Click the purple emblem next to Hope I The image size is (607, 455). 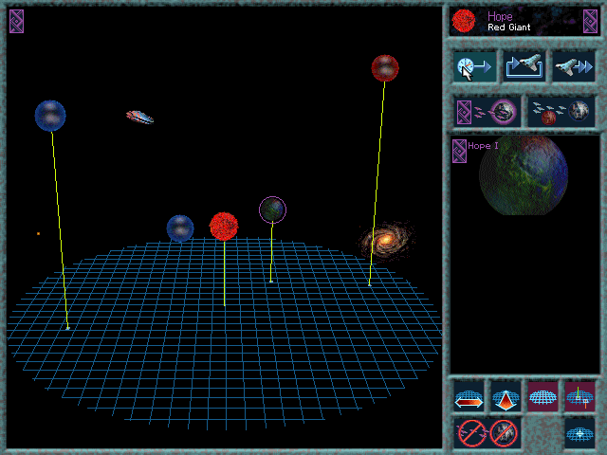[459, 152]
